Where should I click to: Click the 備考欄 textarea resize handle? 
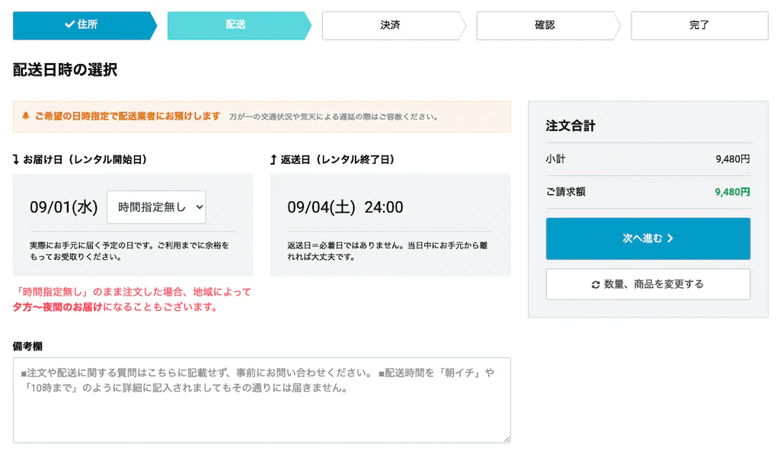point(507,439)
